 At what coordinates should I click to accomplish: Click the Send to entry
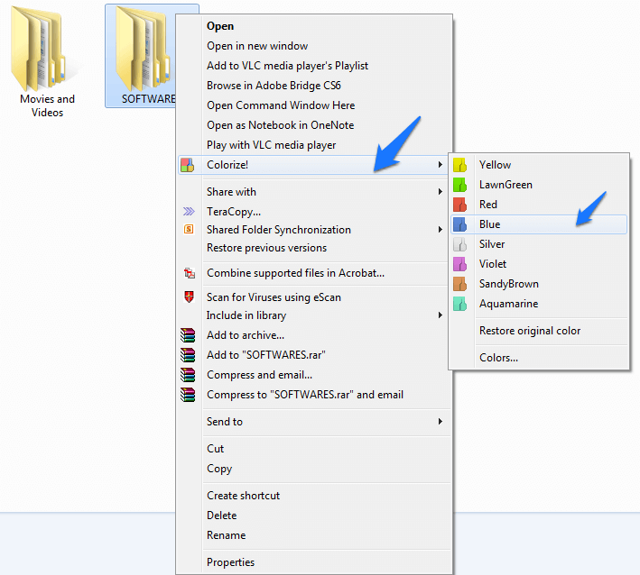tap(314, 422)
